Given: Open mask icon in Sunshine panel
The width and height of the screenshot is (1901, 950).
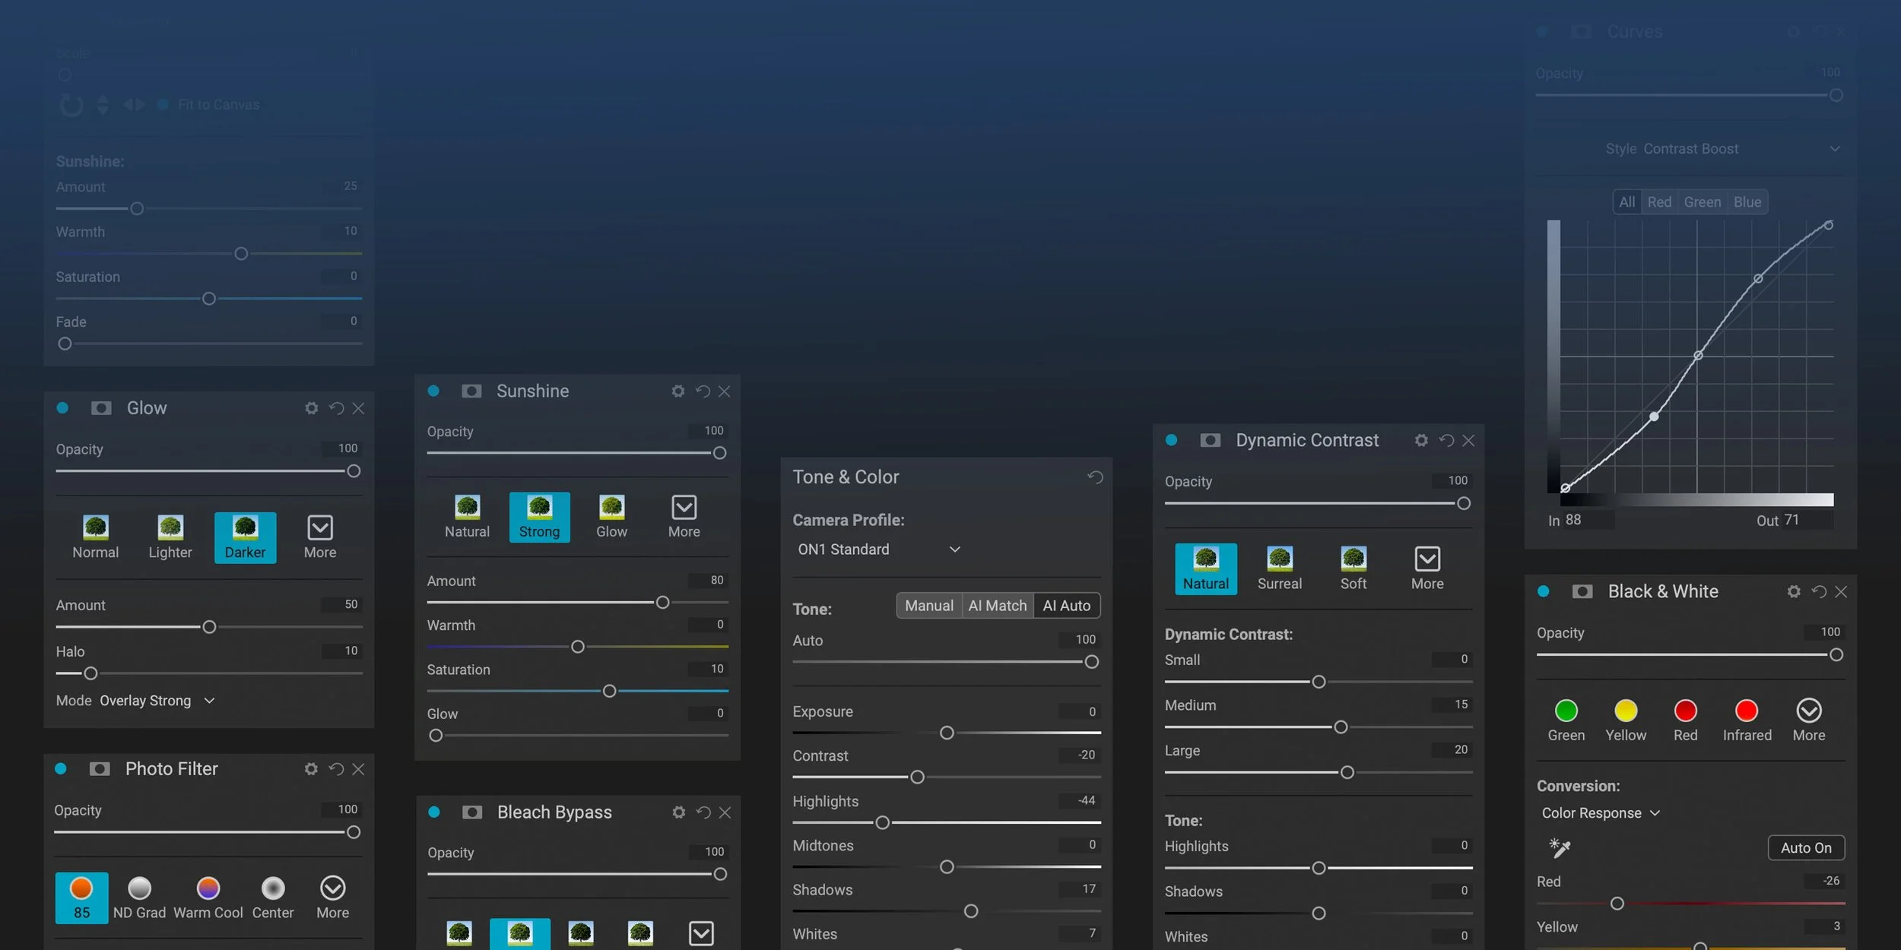Looking at the screenshot, I should (x=471, y=391).
